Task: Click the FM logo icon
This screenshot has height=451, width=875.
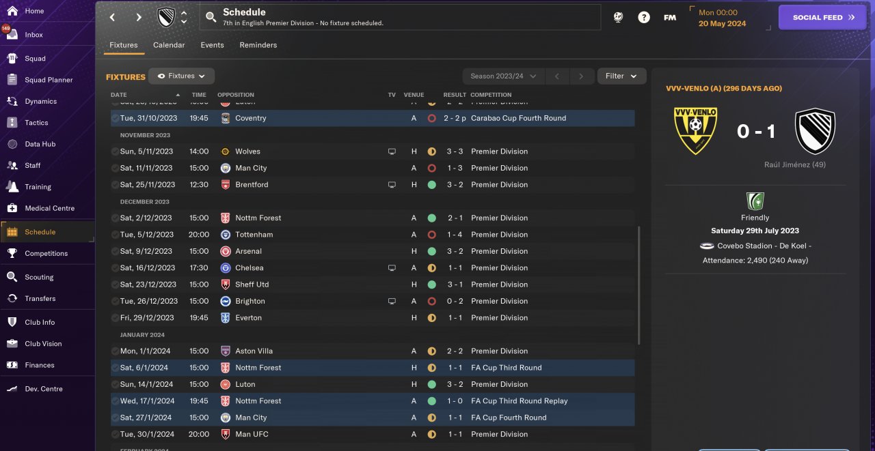Action: 670,18
